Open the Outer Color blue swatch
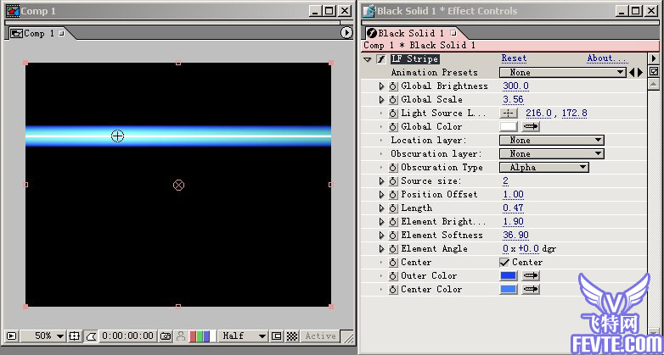Image resolution: width=664 pixels, height=355 pixels. coord(509,275)
